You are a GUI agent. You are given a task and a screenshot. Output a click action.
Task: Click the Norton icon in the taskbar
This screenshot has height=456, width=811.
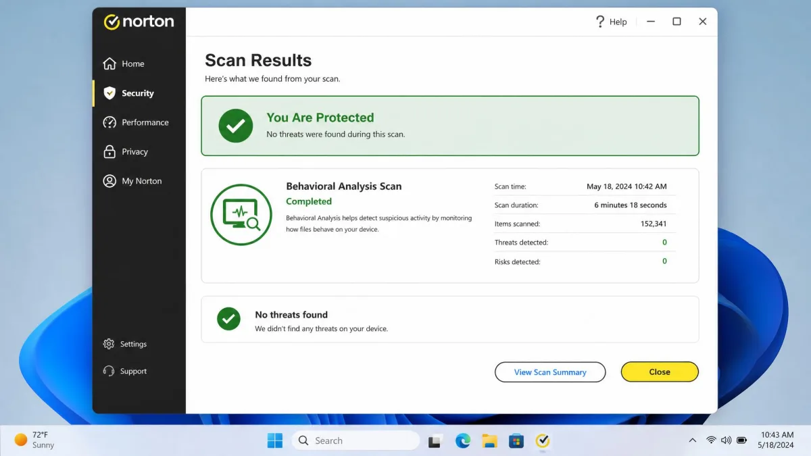coord(543,440)
